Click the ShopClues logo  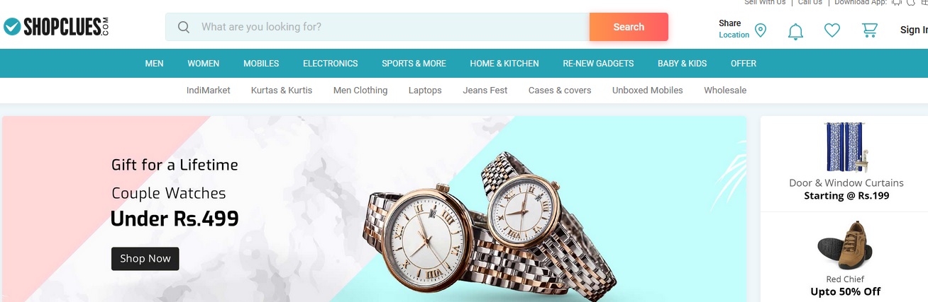(x=56, y=27)
